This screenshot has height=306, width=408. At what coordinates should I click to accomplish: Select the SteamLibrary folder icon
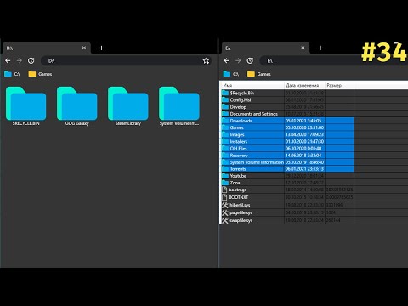pos(127,104)
